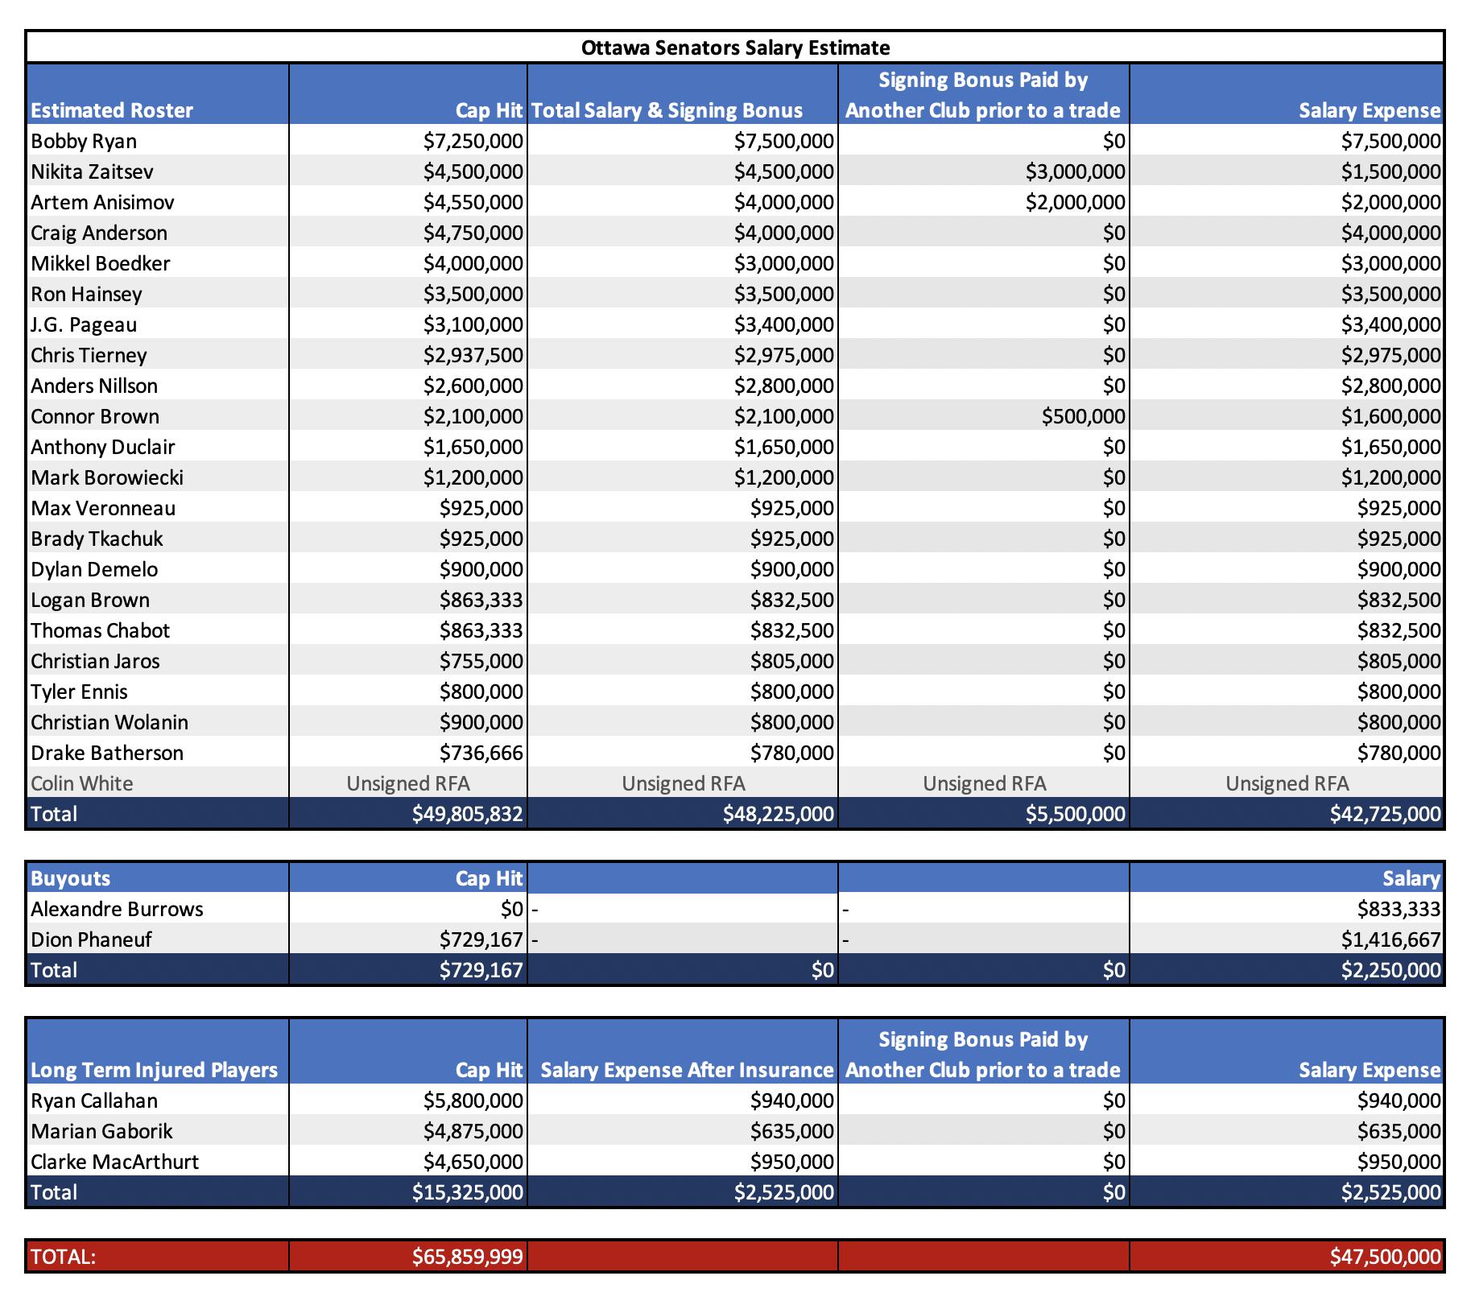Select the 'Ottawa Senators Salary Estimate' title cell
1475x1309 pixels.
[735, 47]
